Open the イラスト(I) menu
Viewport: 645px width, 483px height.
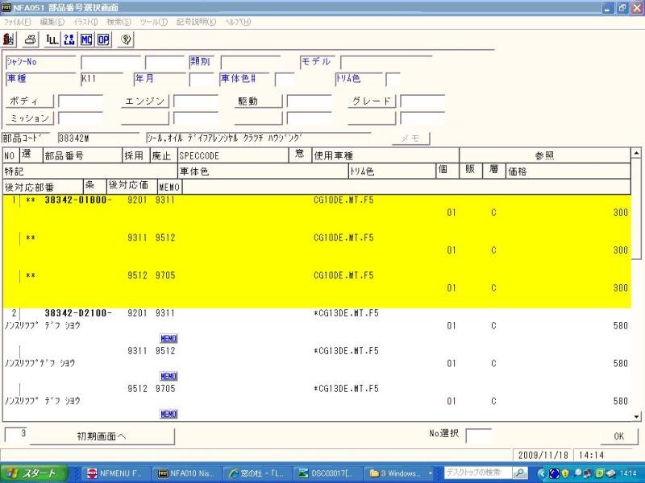[85, 22]
